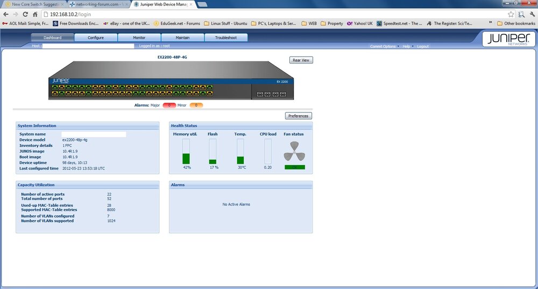This screenshot has height=289, width=538.
Task: Open a new browser tab
Action: pos(202,4)
